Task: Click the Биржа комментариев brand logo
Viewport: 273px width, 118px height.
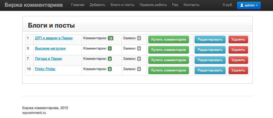Action: (x=34, y=5)
